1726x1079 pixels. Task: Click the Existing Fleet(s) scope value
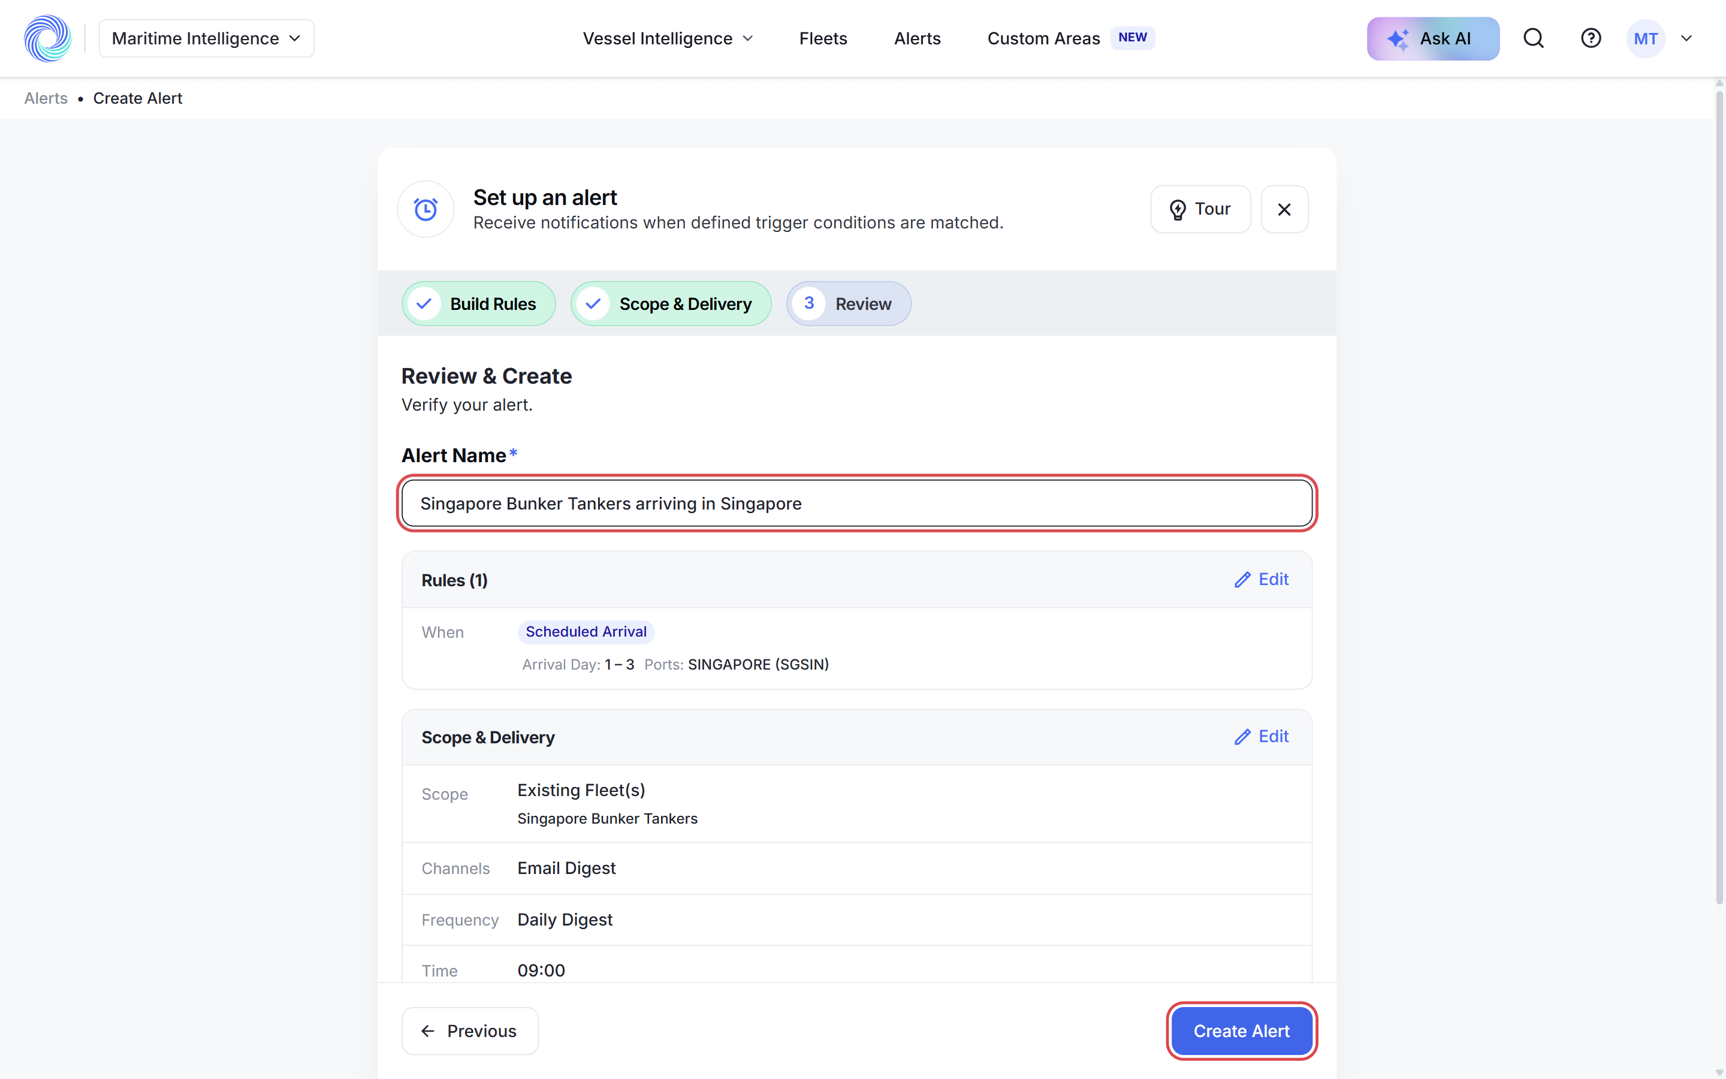pos(581,791)
